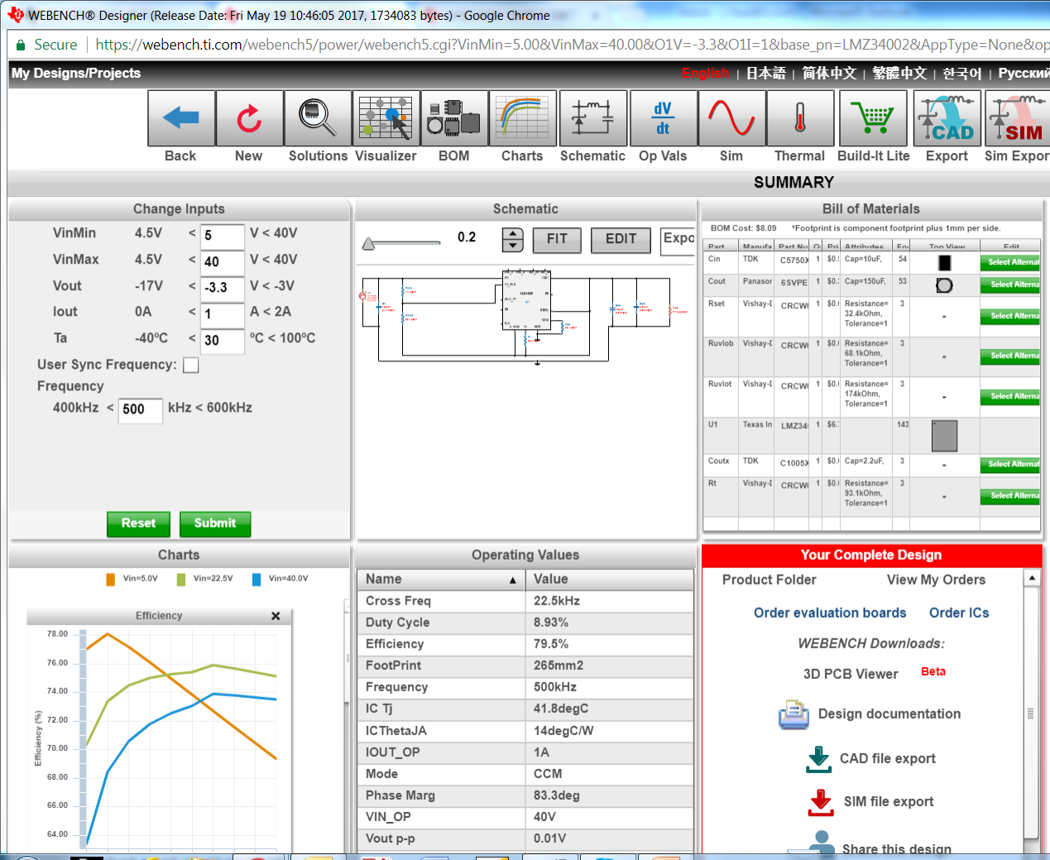View Cin component top view thumbnail
Viewport: 1050px width, 860px height.
tap(944, 263)
